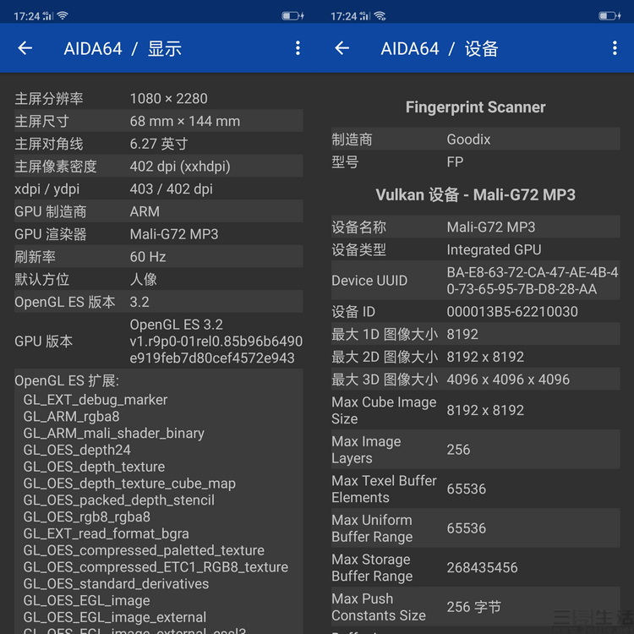Select the 制造商 Goodix row
Screen dimensions: 634x634
tap(475, 139)
